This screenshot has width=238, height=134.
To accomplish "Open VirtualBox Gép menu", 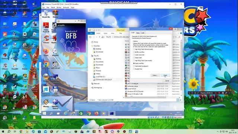I will pos(48,7).
